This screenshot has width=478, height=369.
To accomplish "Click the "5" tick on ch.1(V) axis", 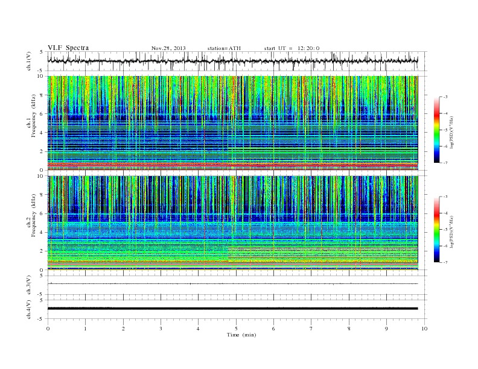I will tap(41, 52).
